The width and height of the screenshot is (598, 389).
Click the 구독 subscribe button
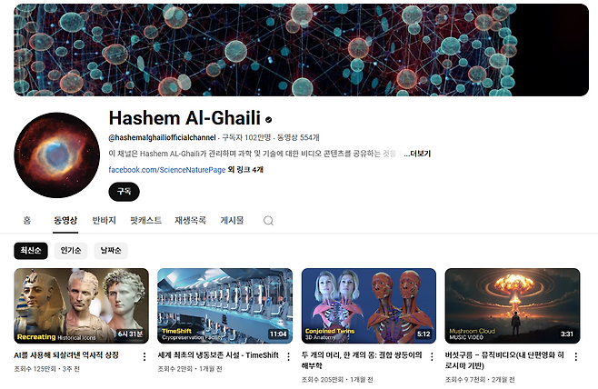[x=124, y=192]
